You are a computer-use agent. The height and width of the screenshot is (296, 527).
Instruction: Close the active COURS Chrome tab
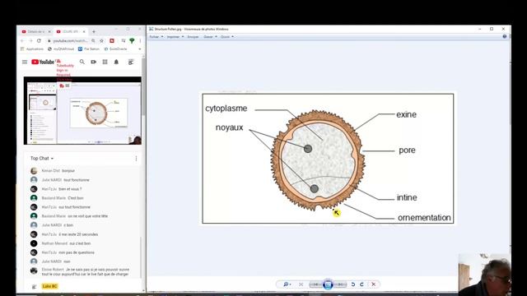pyautogui.click(x=84, y=31)
